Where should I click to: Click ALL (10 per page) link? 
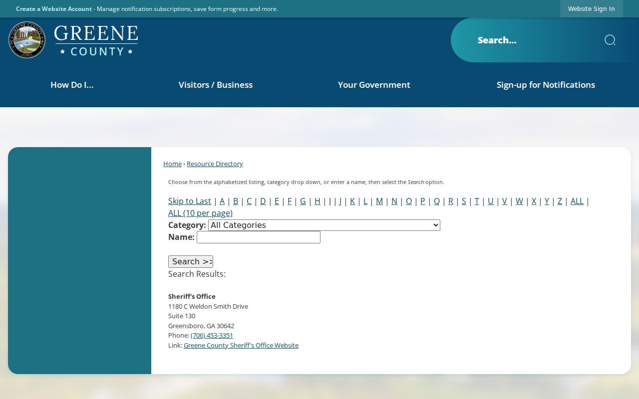(200, 213)
